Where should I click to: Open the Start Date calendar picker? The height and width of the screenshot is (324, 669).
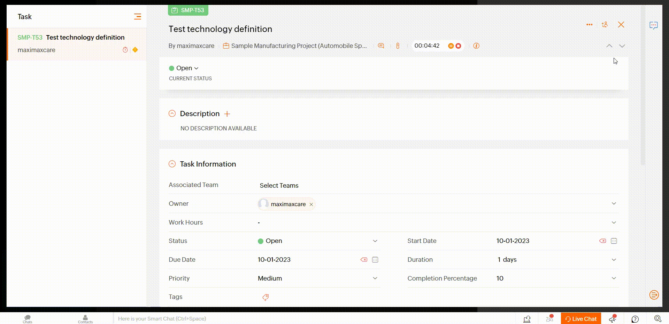pyautogui.click(x=614, y=241)
